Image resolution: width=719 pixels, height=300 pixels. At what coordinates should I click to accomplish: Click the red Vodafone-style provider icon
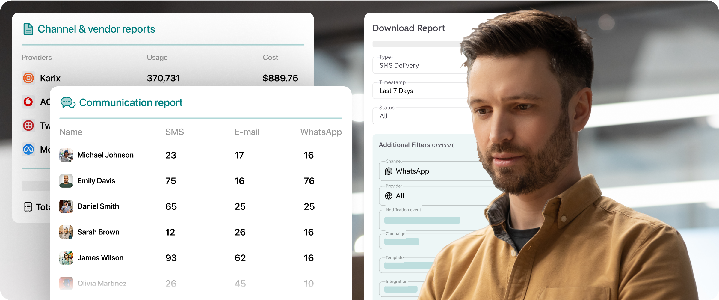coord(28,102)
